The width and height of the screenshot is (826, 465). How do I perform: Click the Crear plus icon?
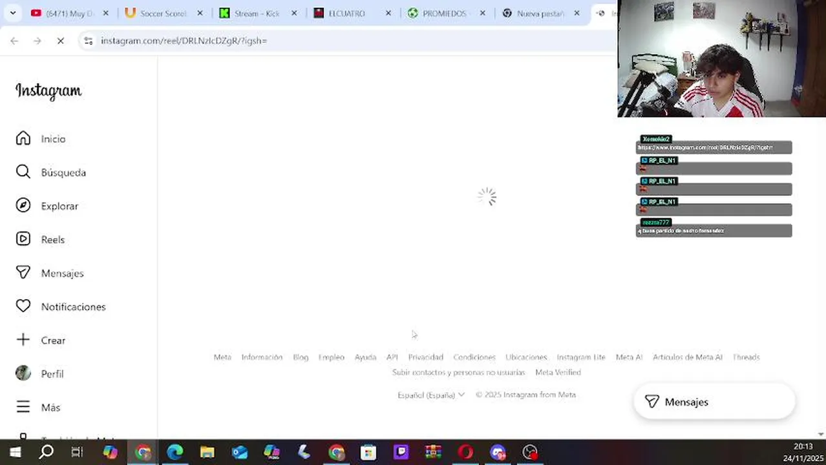pyautogui.click(x=23, y=340)
